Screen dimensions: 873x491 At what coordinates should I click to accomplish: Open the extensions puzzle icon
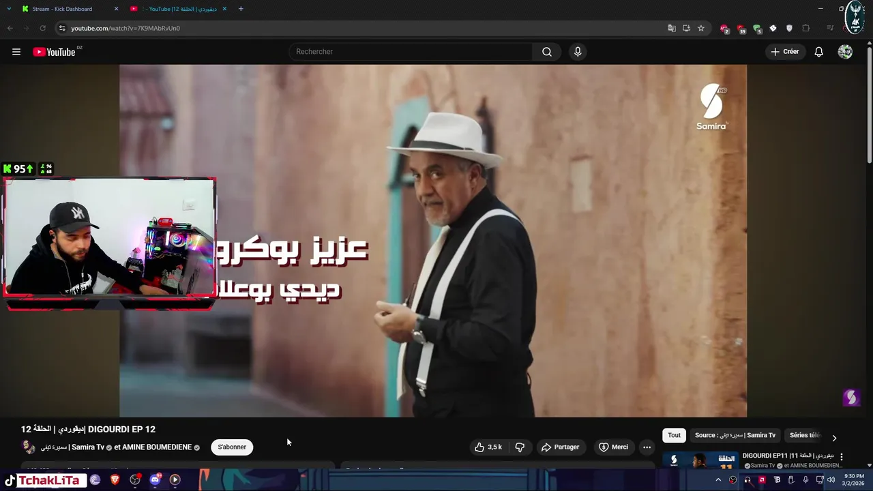[805, 28]
